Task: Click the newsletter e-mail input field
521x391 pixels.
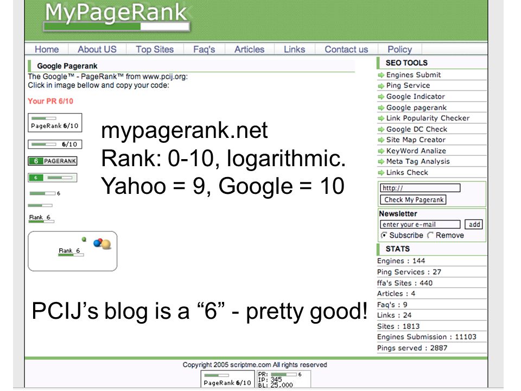Action: (x=420, y=224)
